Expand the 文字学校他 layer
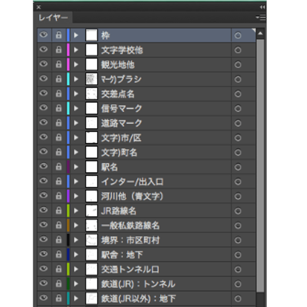Image resolution: width=307 pixels, height=307 pixels. click(x=76, y=50)
